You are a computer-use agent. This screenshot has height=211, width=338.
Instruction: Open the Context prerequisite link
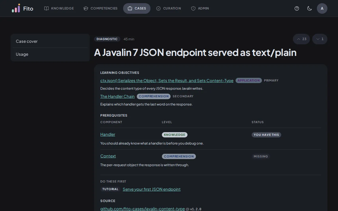click(x=108, y=156)
